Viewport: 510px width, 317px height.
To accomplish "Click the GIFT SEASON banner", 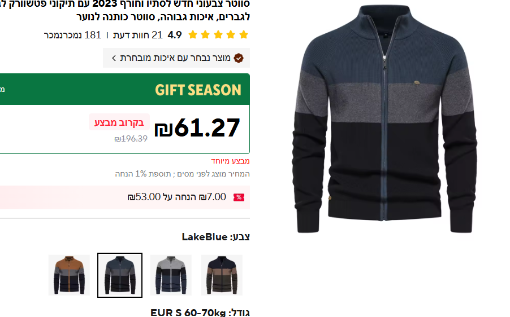I will pos(125,89).
